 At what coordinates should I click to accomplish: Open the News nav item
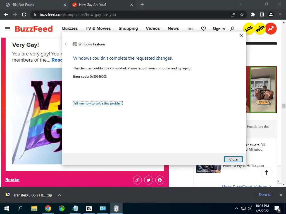(173, 28)
